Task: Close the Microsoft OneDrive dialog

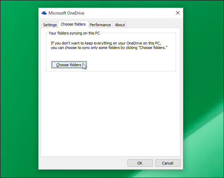Action: [178, 13]
